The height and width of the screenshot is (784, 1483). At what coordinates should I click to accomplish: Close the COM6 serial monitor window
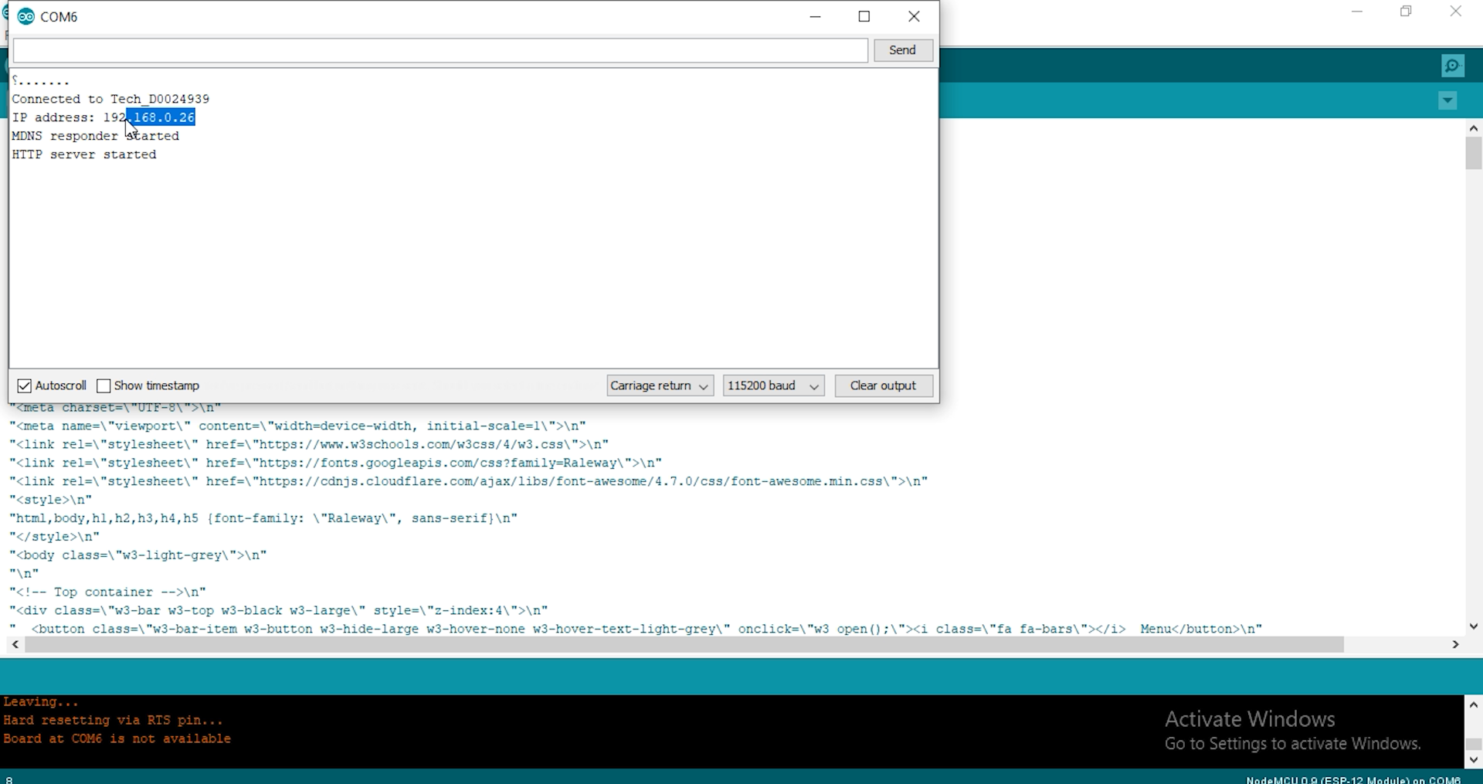[x=914, y=17]
